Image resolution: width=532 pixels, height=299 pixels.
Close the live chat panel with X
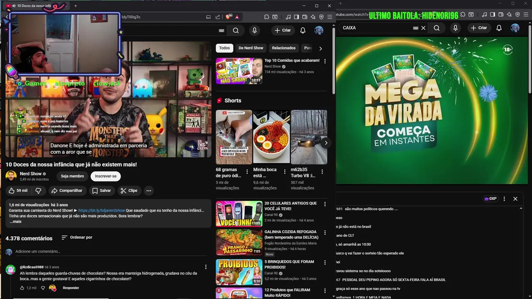pos(515,199)
